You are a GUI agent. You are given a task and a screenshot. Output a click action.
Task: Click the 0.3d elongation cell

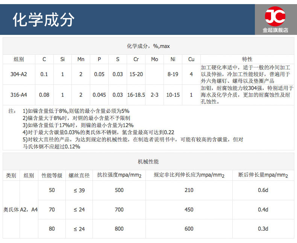pyautogui.click(x=263, y=229)
